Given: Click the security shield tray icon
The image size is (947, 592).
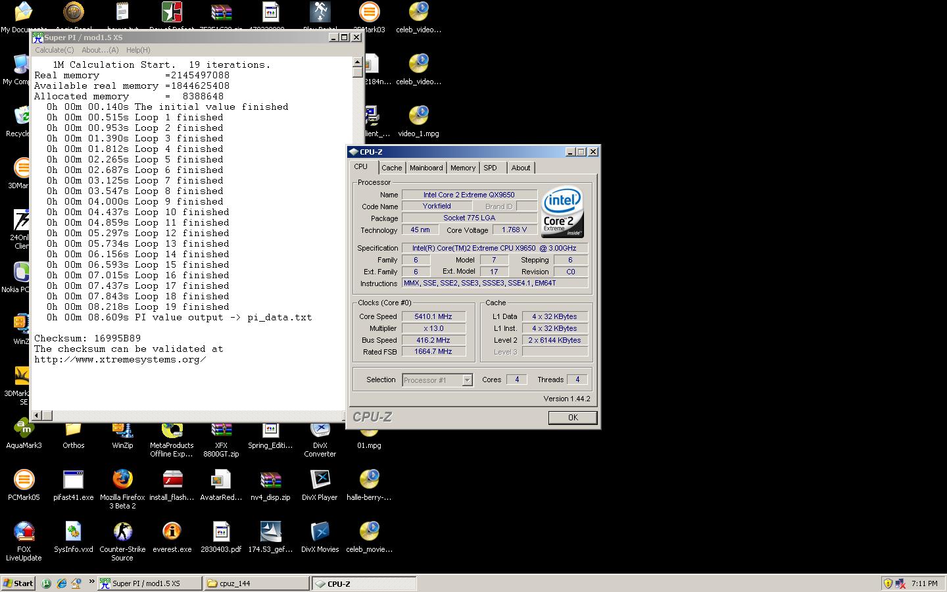Looking at the screenshot, I should [x=888, y=583].
